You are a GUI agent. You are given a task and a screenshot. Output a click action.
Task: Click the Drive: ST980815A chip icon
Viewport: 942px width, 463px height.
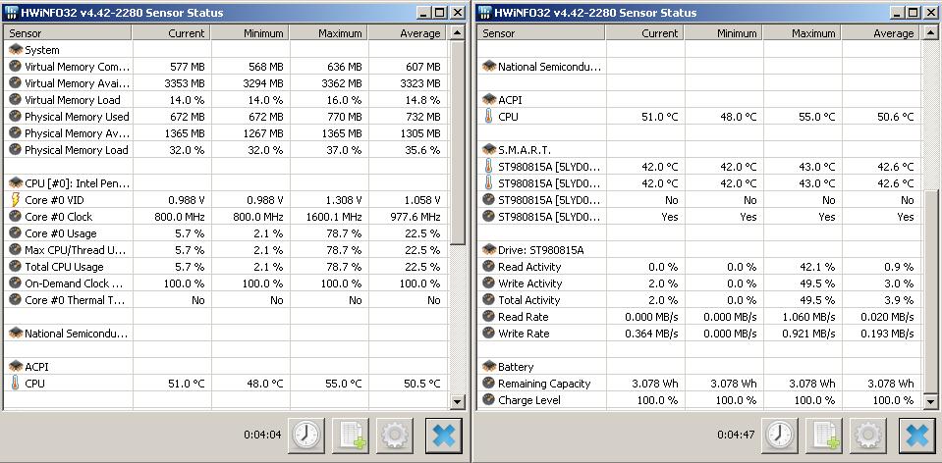point(488,249)
